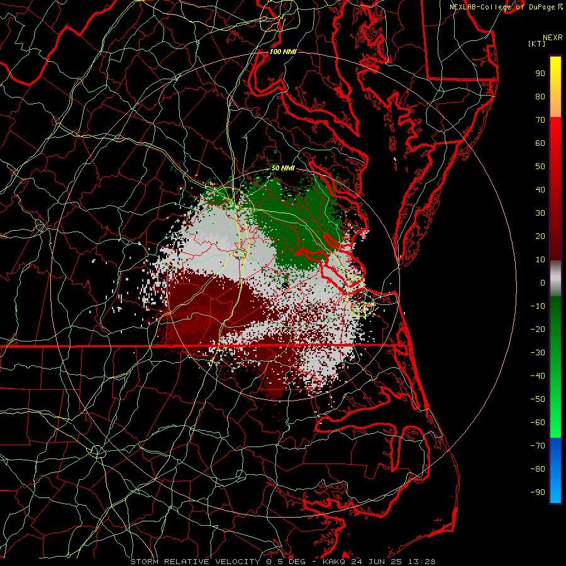The width and height of the screenshot is (566, 566).
Task: Click the positive 60 value on the velocity scale
Action: (x=540, y=143)
